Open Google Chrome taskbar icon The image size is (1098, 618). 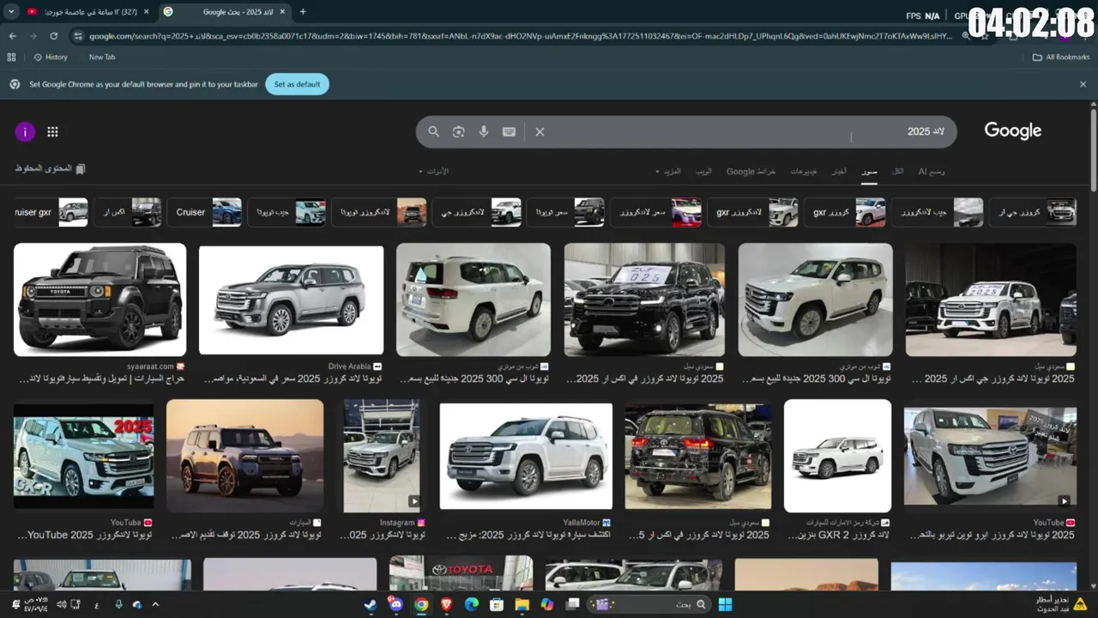pos(421,604)
